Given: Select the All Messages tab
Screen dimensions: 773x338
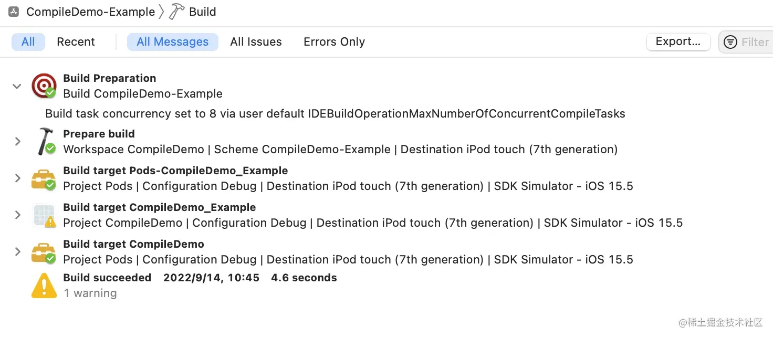Looking at the screenshot, I should point(172,41).
